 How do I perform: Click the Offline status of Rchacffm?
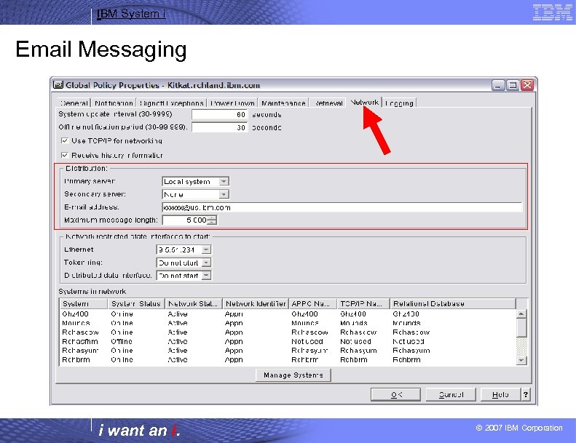pos(122,342)
